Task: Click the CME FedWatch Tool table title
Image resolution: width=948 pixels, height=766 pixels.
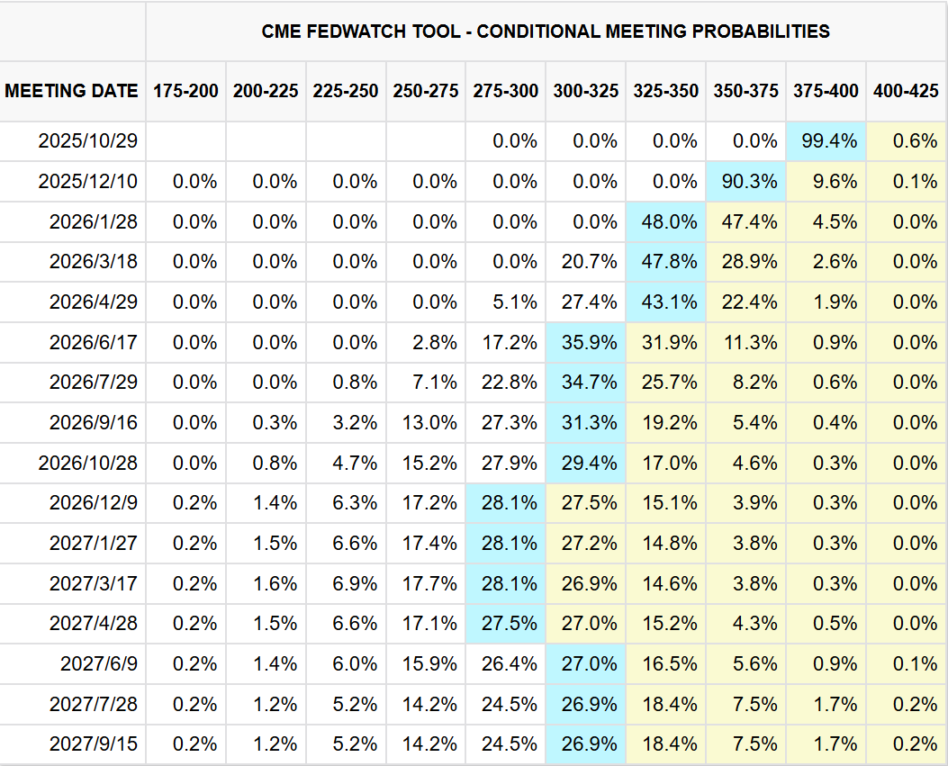Action: click(546, 32)
